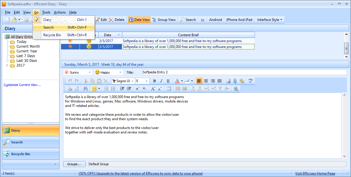
Task: Insert a picture with the image icon
Action: (228, 81)
